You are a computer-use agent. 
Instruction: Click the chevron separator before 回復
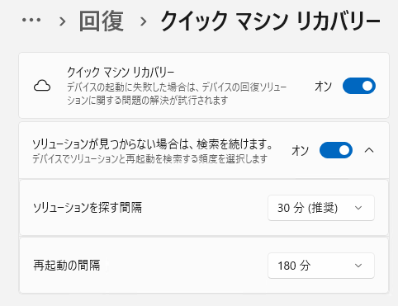pos(63,21)
